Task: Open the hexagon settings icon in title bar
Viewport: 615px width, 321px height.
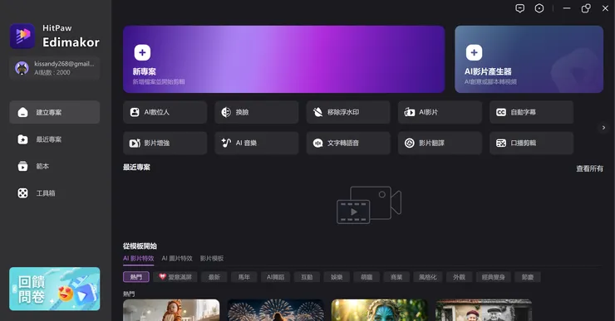Action: coord(539,8)
